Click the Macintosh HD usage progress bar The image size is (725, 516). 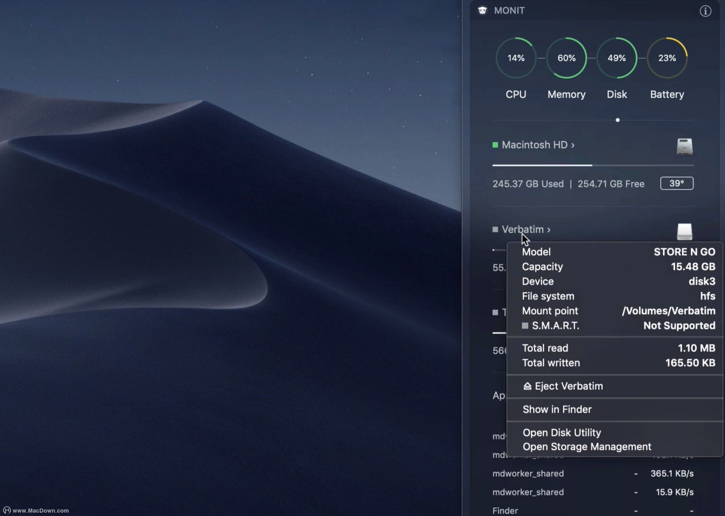[593, 165]
